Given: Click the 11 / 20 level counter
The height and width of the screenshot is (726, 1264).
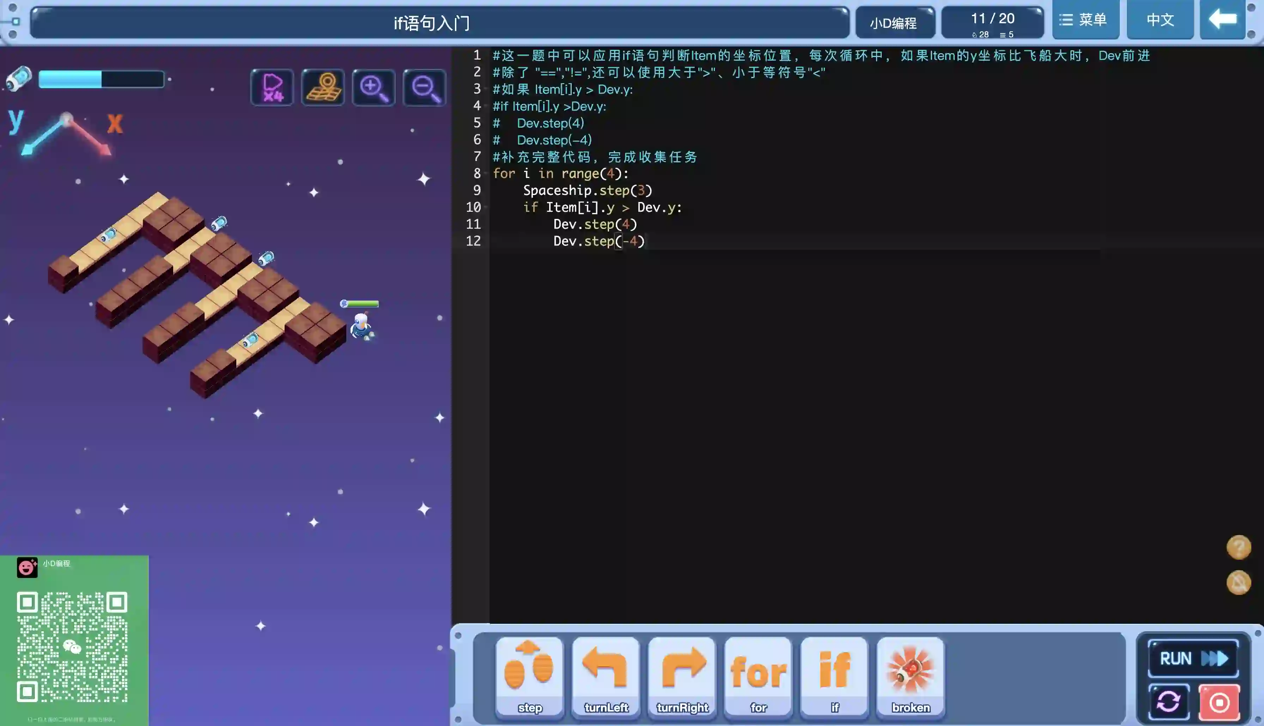Looking at the screenshot, I should [x=992, y=23].
